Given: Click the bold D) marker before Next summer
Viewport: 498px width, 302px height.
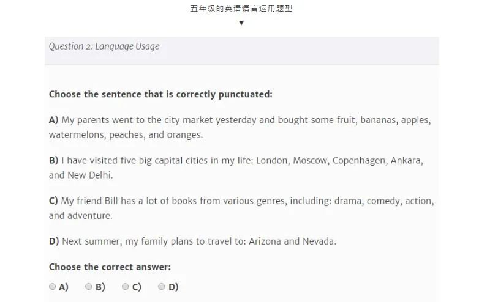Looking at the screenshot, I should (x=54, y=241).
